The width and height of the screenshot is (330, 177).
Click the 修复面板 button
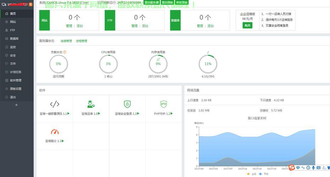pos(182,2)
